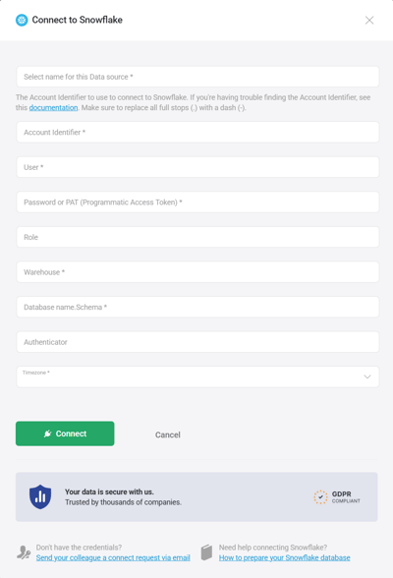Click the help book icon
393x578 pixels.
(x=206, y=552)
